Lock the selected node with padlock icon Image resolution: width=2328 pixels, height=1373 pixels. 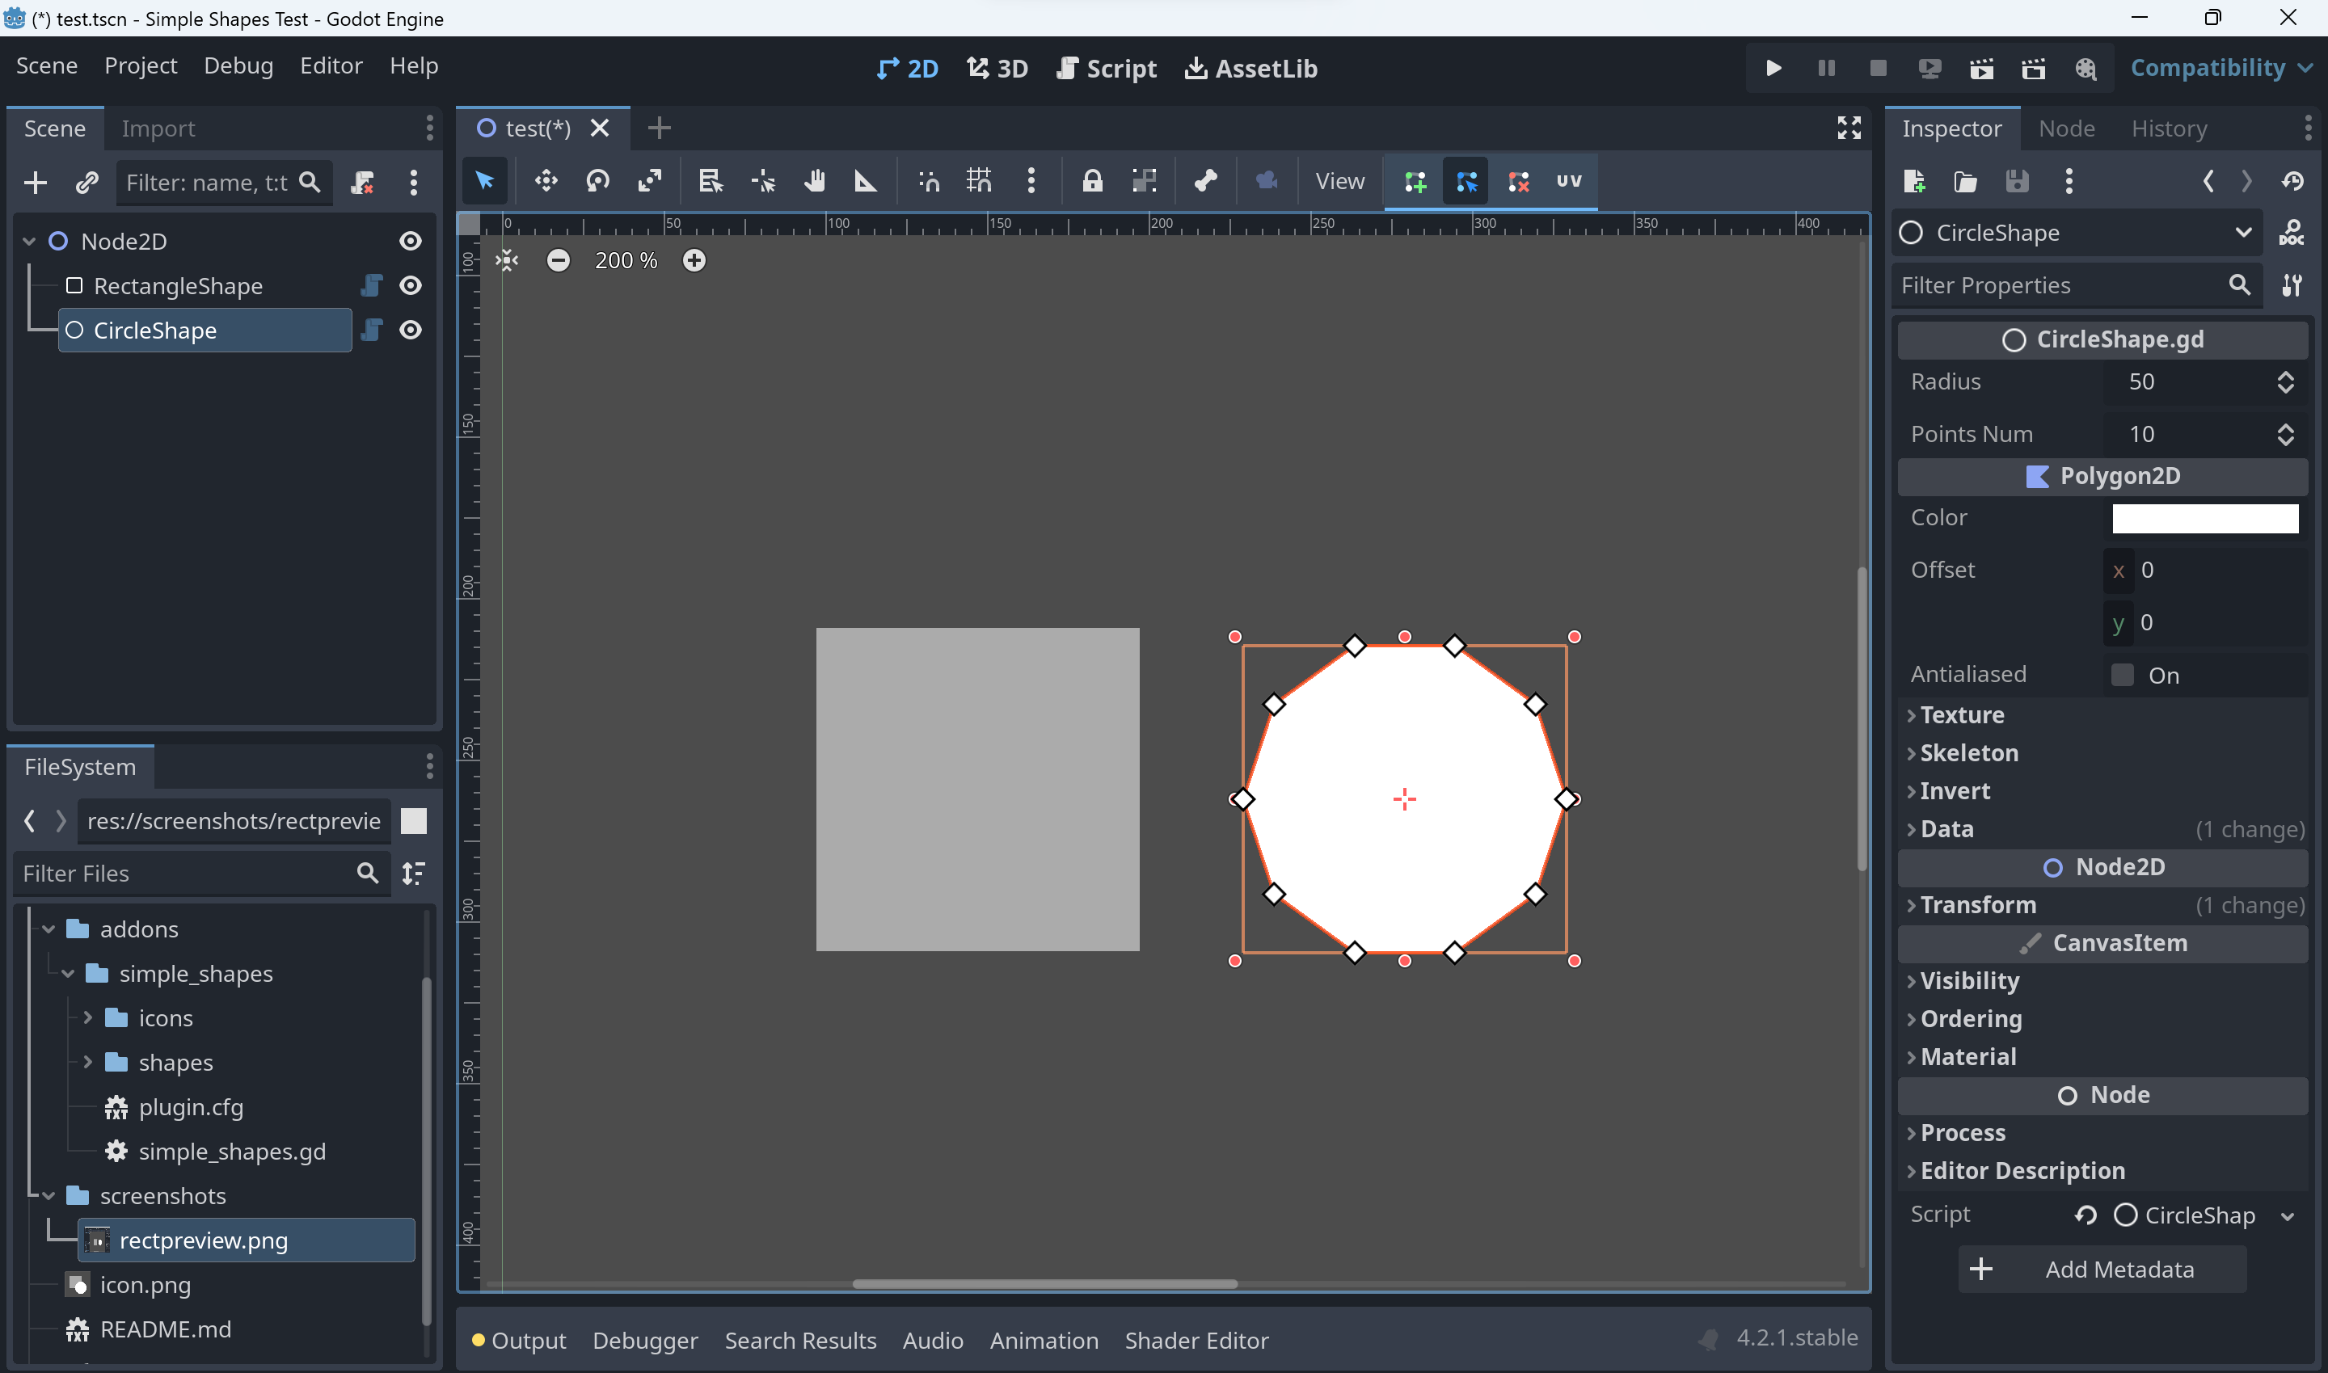[x=1092, y=180]
